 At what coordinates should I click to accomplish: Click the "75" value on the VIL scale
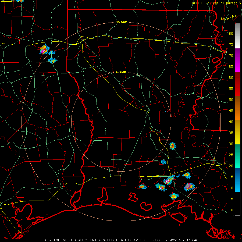tap(231, 45)
